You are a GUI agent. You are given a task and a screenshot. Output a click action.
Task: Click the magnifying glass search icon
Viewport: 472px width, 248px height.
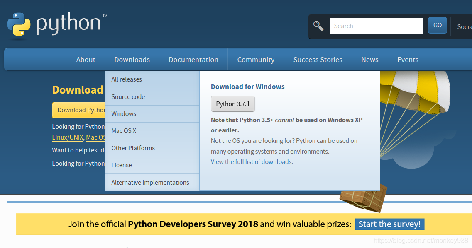point(318,26)
